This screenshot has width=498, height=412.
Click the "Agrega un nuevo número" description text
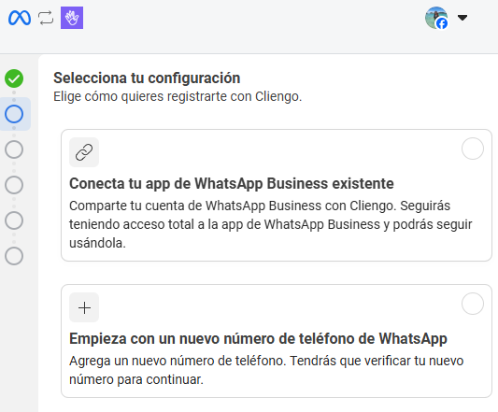pyautogui.click(x=266, y=370)
